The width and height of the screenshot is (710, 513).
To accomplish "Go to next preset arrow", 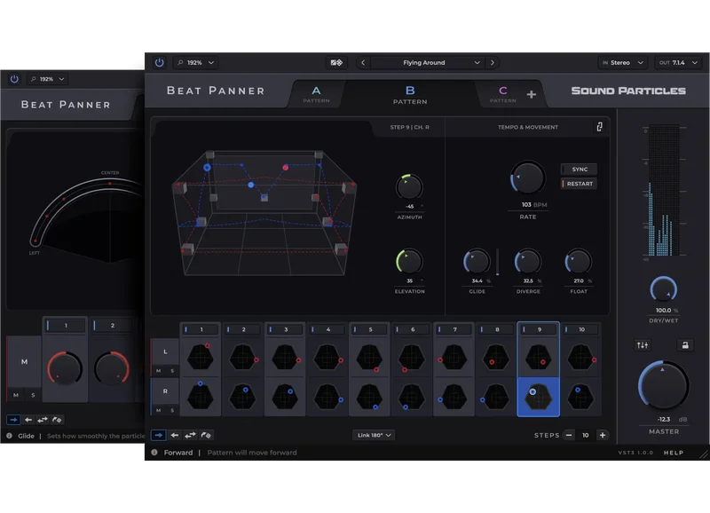I will tap(493, 62).
